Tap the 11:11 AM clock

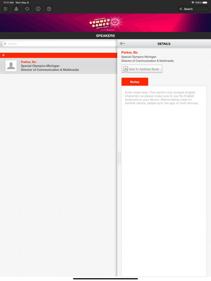click(x=8, y=3)
